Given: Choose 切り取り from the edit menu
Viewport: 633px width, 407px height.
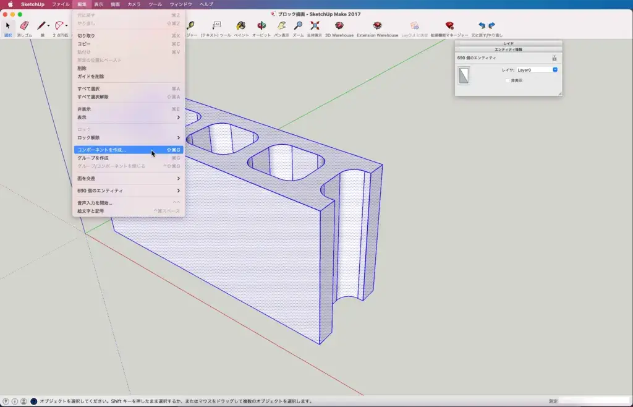Looking at the screenshot, I should [129, 36].
